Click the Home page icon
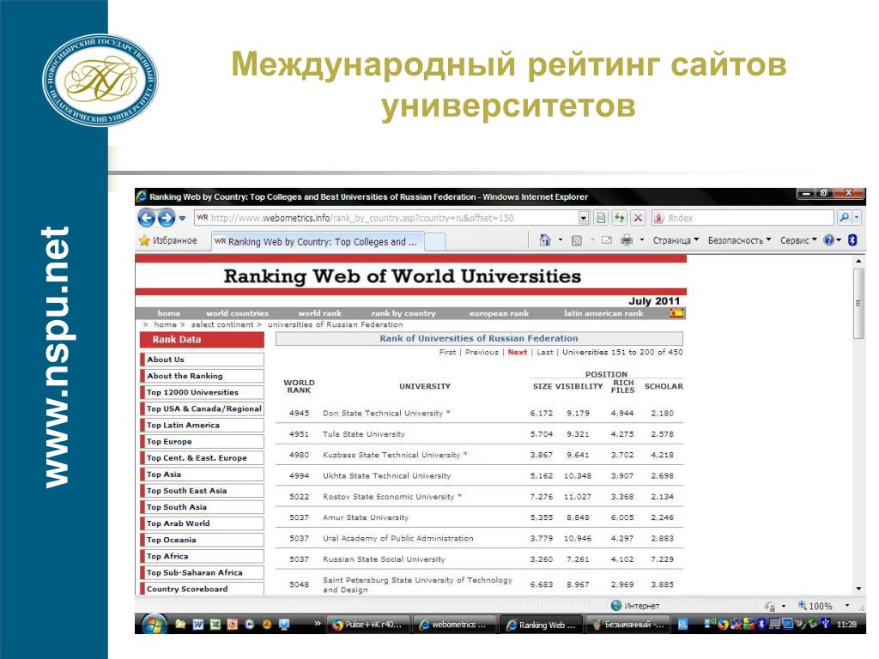Screen dimensions: 879x659 pyautogui.click(x=544, y=241)
